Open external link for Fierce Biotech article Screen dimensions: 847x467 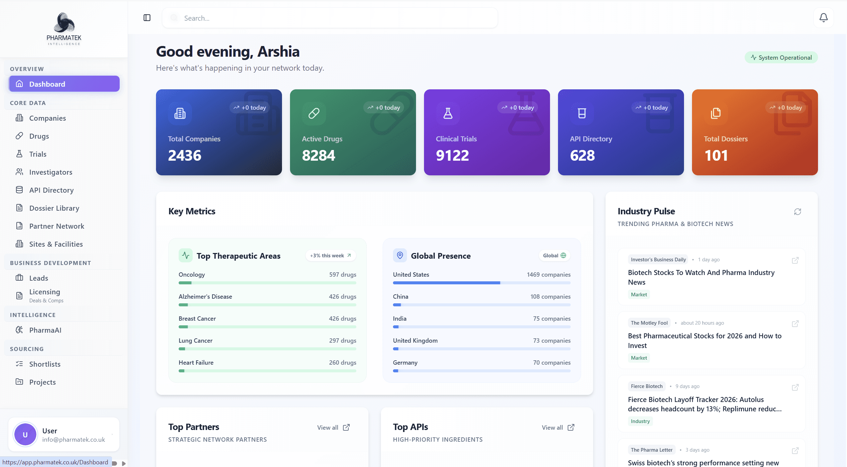click(x=795, y=387)
